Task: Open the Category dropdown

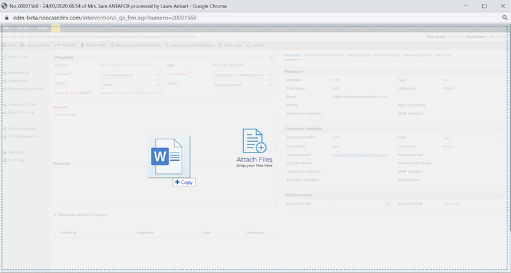Action: [x=131, y=75]
